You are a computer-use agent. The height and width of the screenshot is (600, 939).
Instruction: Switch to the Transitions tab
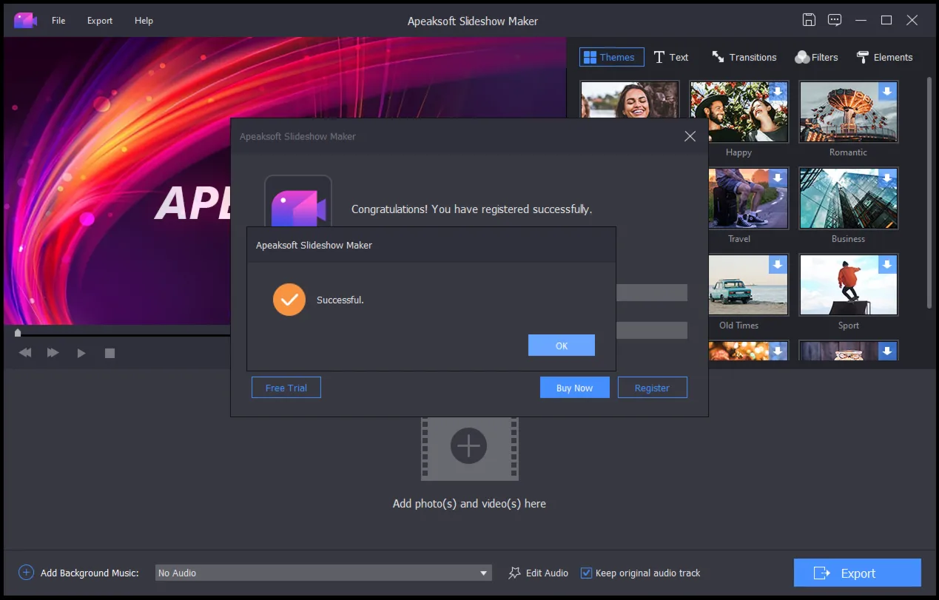pos(744,57)
